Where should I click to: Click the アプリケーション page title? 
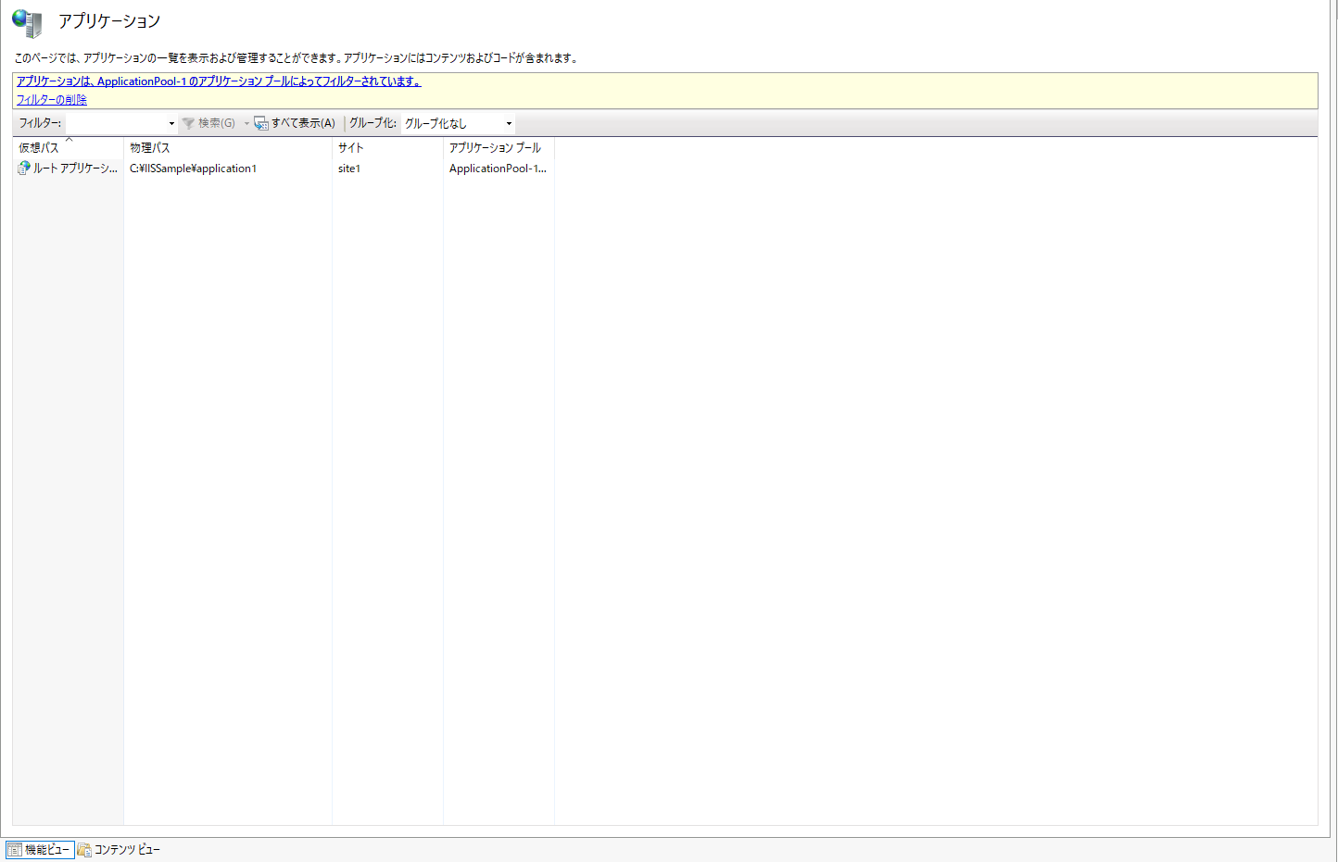point(109,21)
